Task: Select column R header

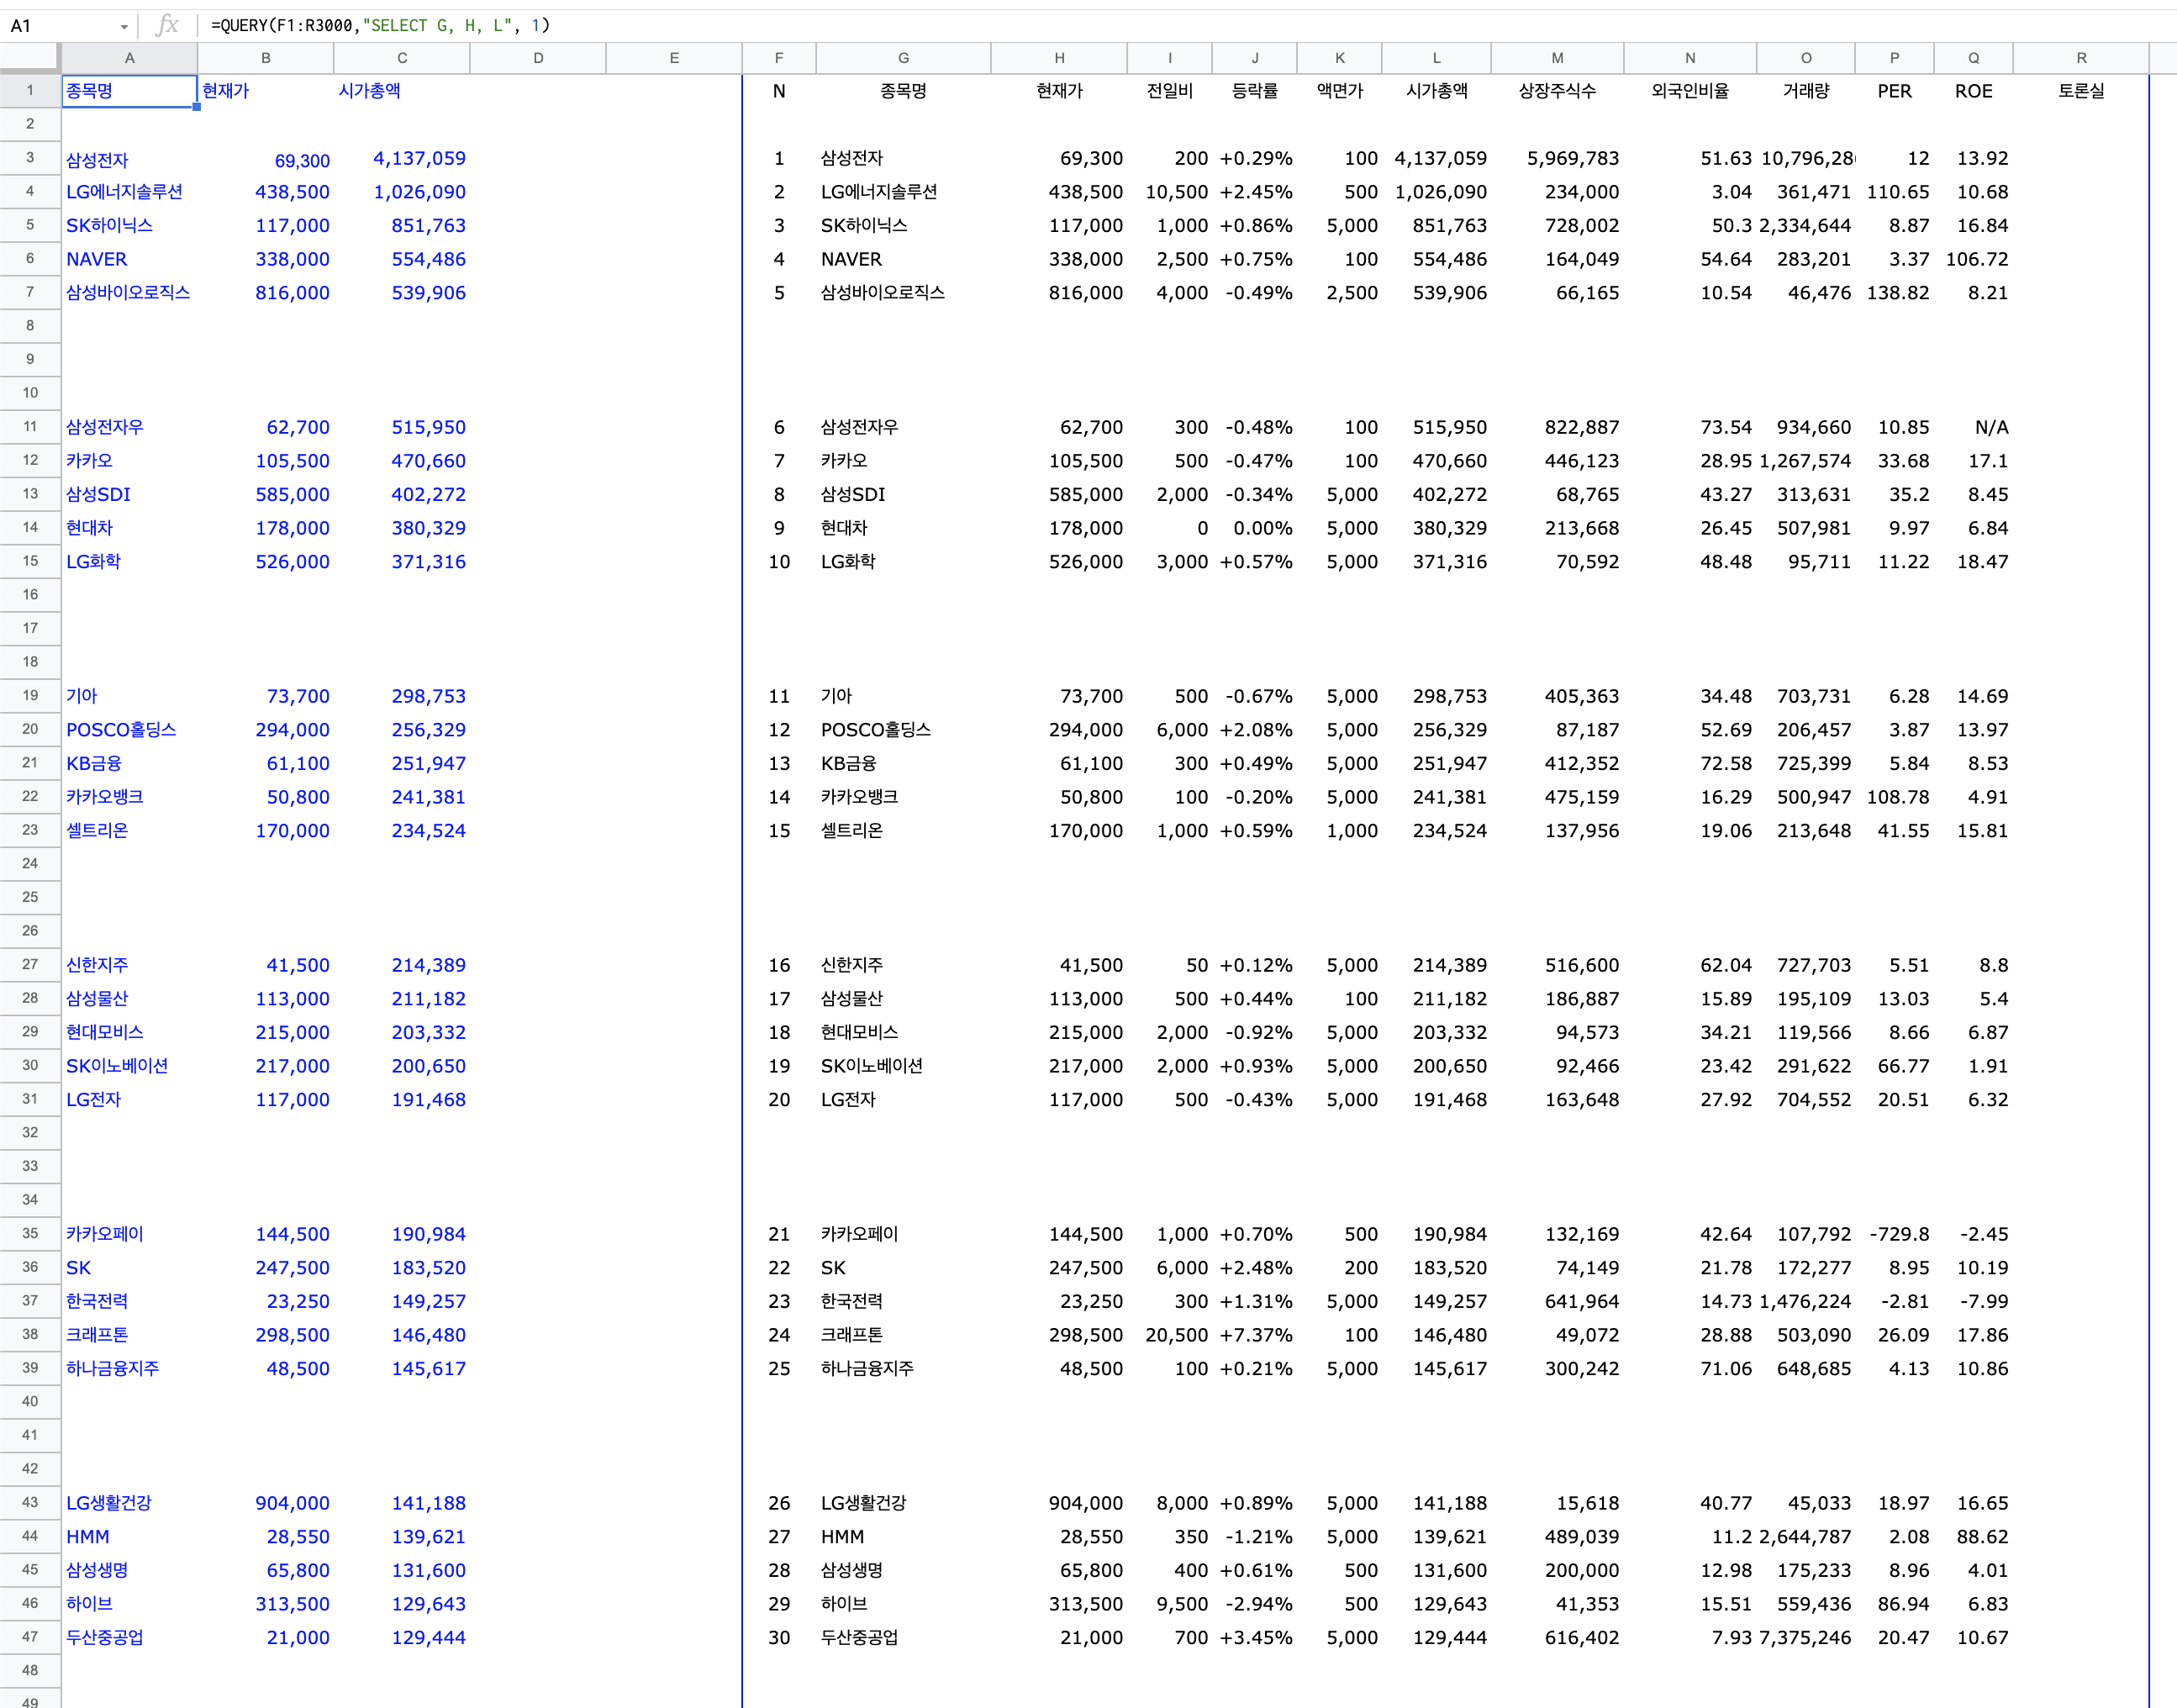Action: tap(2080, 58)
